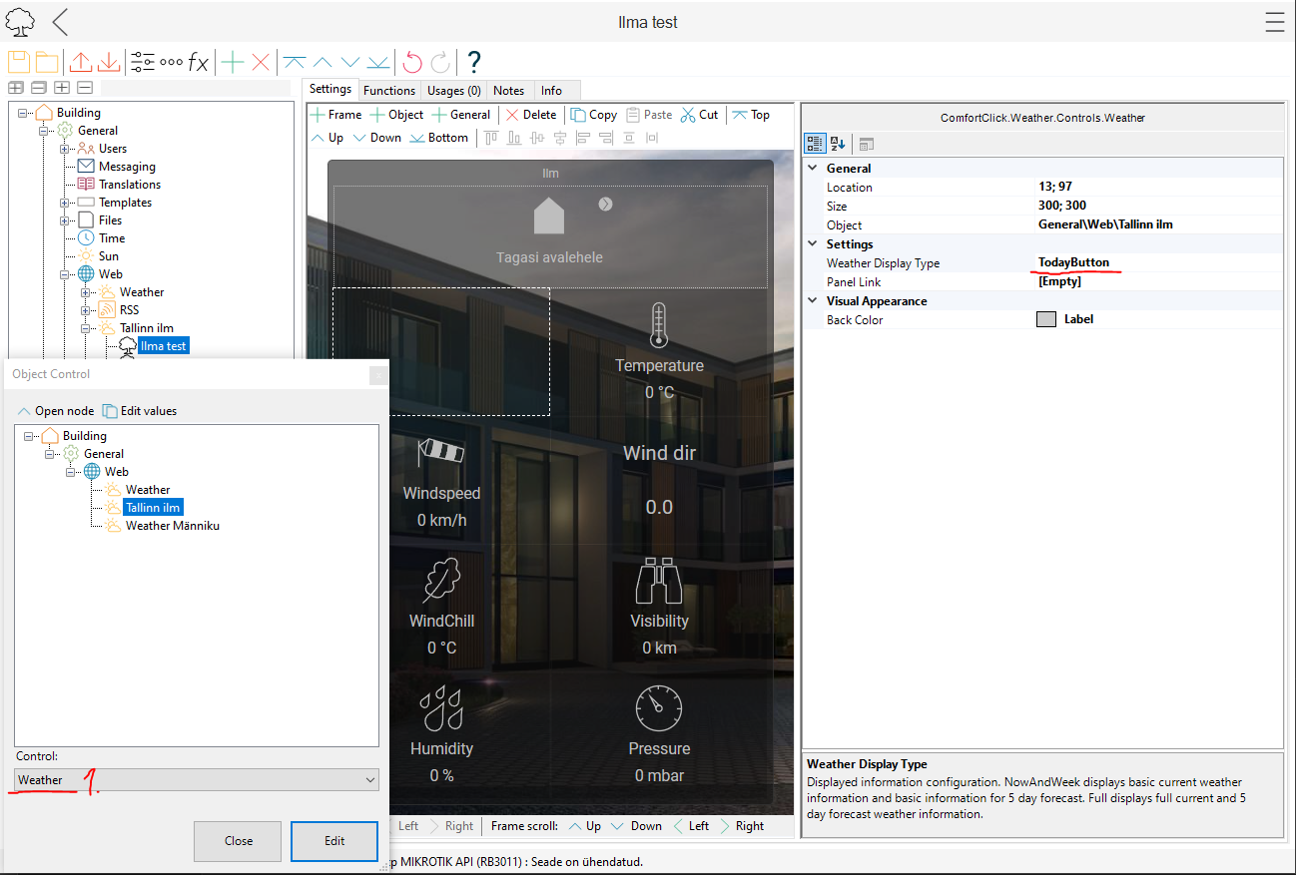
Task: Click the upload arrow toolbar icon
Action: pos(80,62)
